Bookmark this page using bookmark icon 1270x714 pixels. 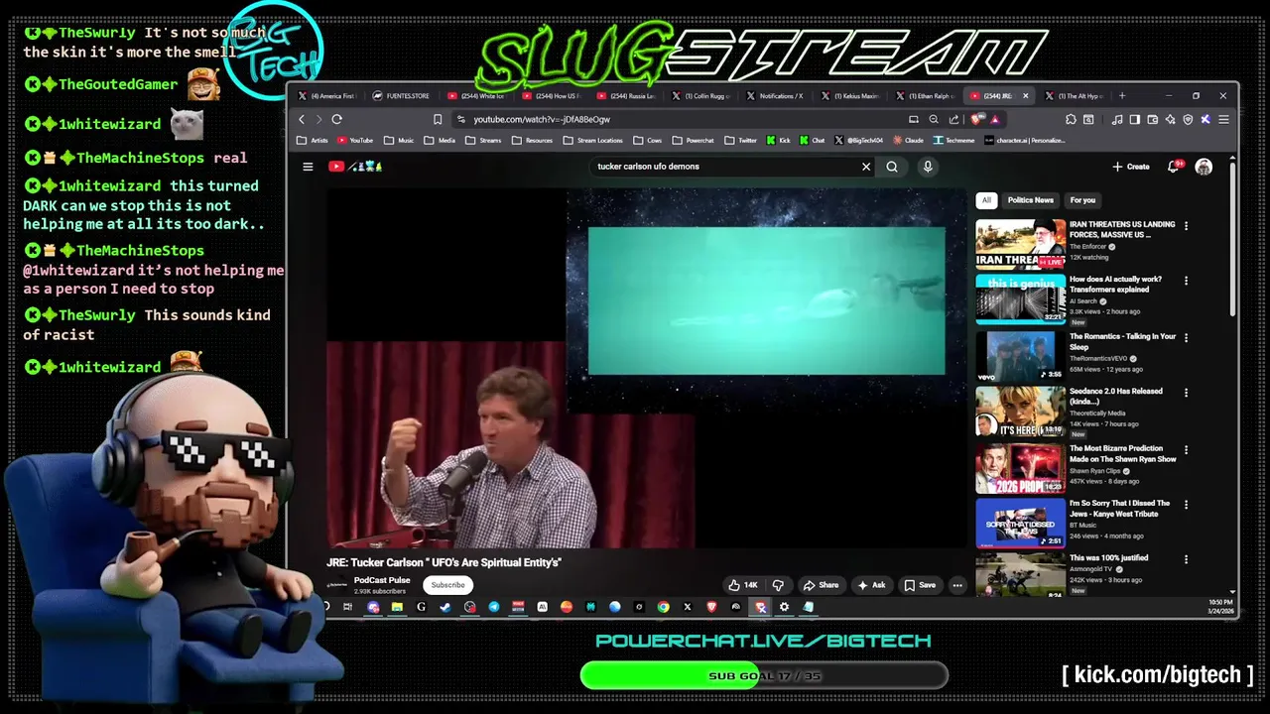click(x=438, y=119)
